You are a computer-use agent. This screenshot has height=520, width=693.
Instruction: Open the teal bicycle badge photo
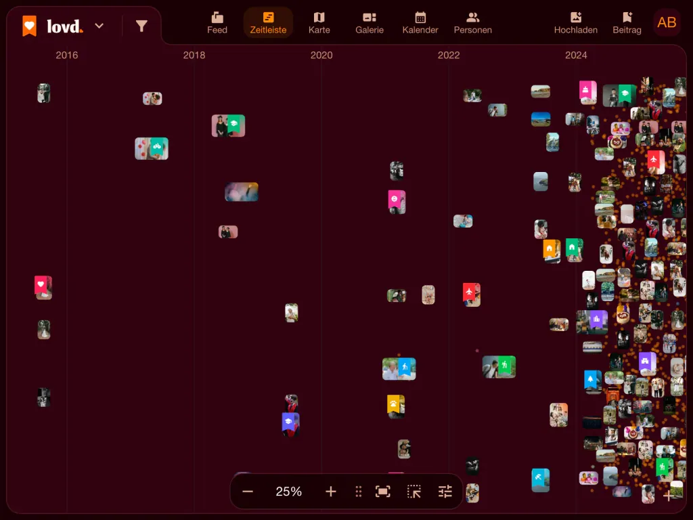152,148
